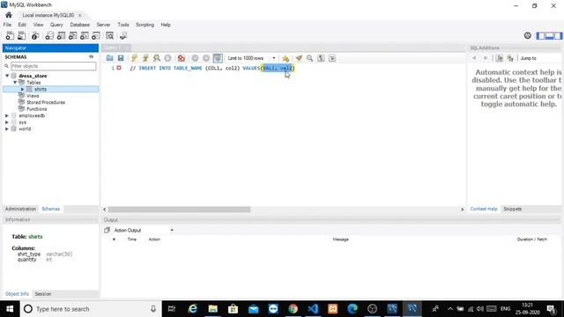Create a new SQL tab from main toolbar
The width and height of the screenshot is (564, 317).
coord(10,35)
